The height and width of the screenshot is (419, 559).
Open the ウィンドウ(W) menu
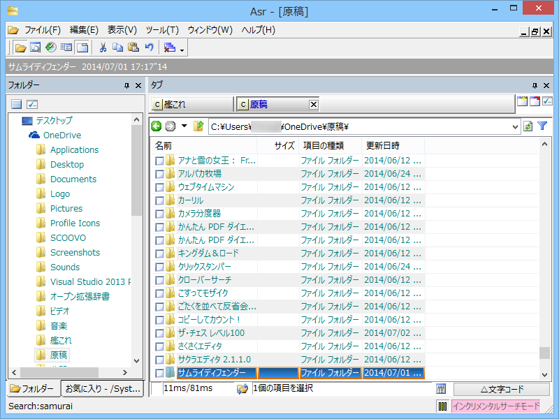pyautogui.click(x=210, y=30)
